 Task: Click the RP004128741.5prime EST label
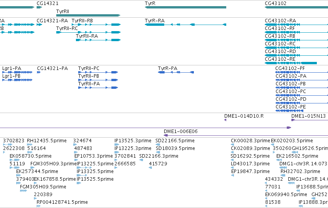62,202
